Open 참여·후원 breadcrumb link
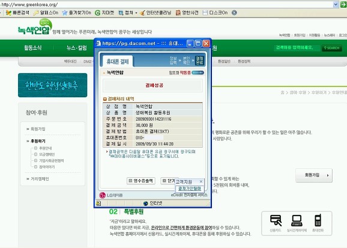 pos(298,92)
